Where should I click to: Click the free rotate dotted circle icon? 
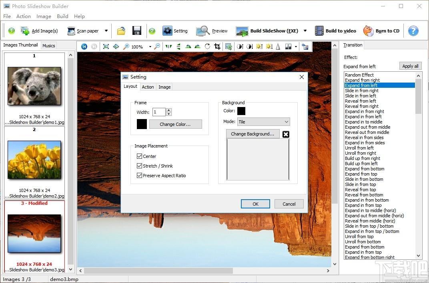pos(207,46)
